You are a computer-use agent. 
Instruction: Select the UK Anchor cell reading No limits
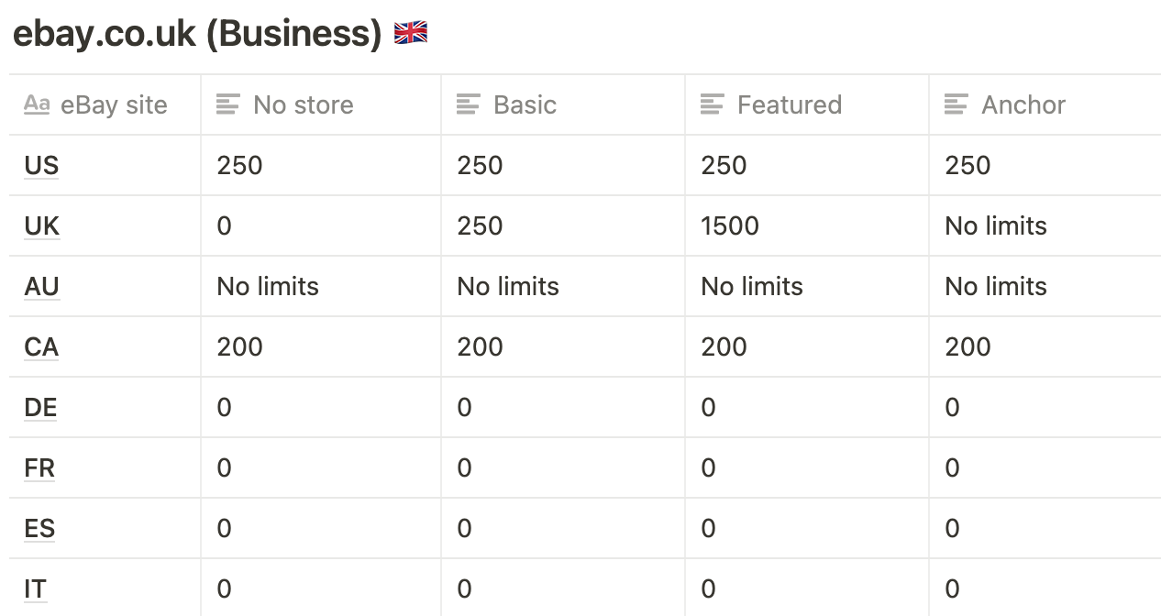(1045, 225)
